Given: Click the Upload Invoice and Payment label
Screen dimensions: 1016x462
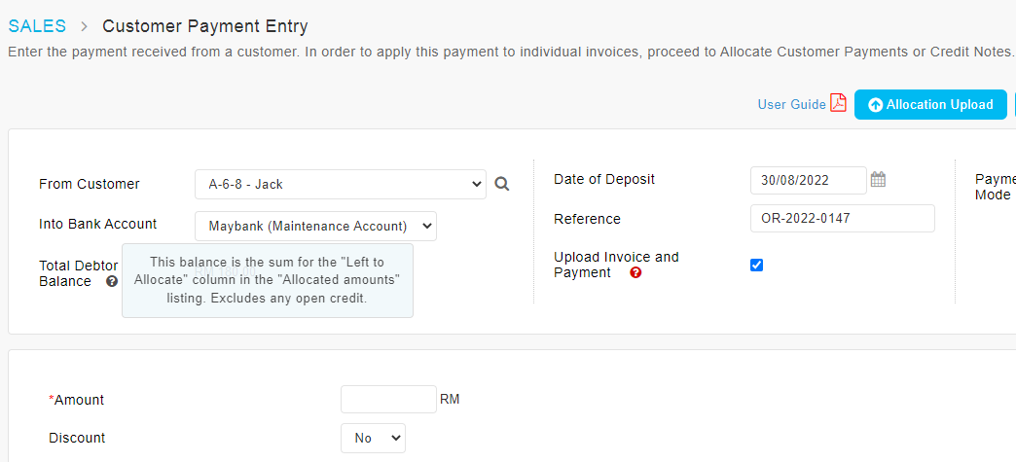Looking at the screenshot, I should pos(616,265).
